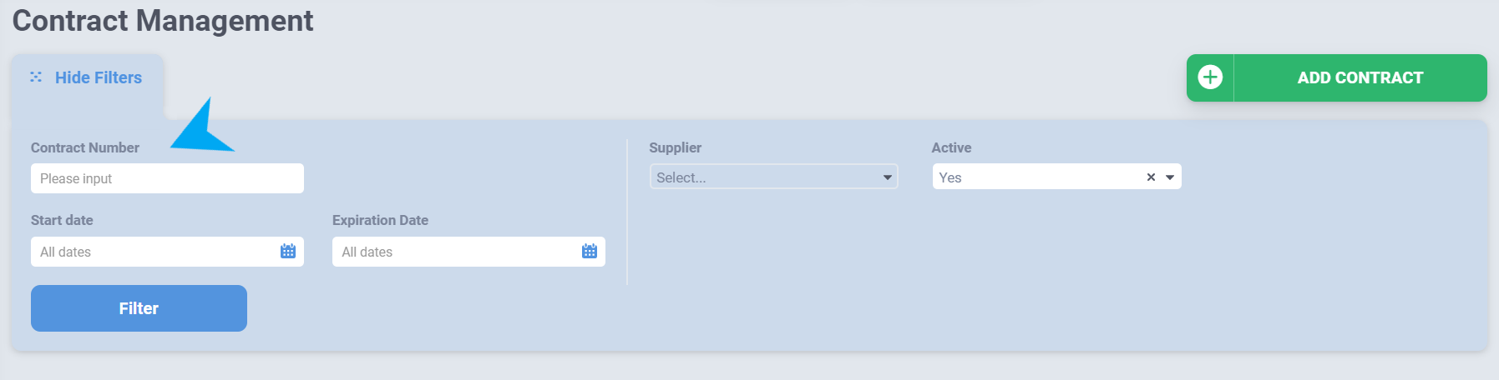1499x380 pixels.
Task: Click Hide Filters tab
Action: [88, 79]
